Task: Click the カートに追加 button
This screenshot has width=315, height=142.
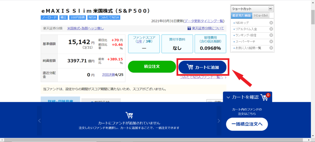Action: point(202,67)
